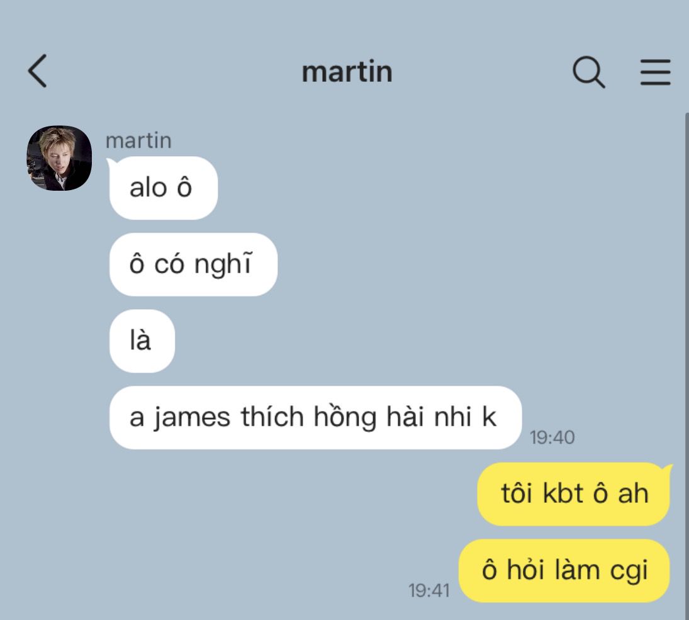Tap martin's profile picture avatar
This screenshot has height=620, width=689.
(59, 158)
